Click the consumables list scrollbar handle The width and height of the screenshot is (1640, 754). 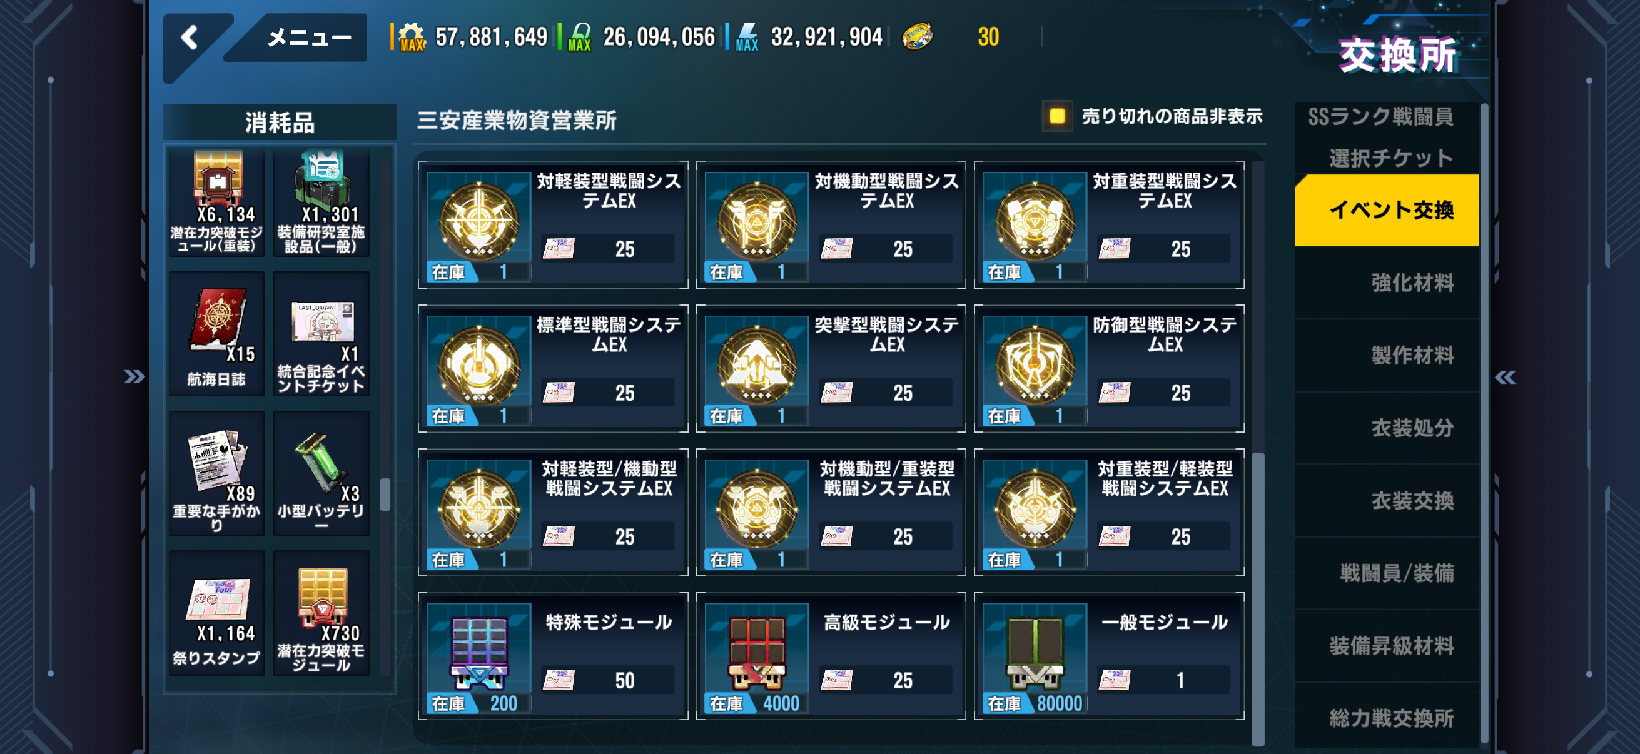(x=385, y=495)
